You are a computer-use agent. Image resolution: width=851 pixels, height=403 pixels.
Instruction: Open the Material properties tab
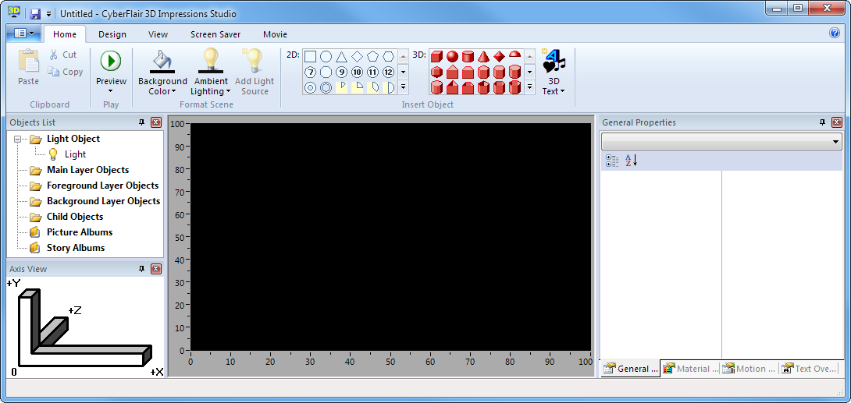point(690,369)
